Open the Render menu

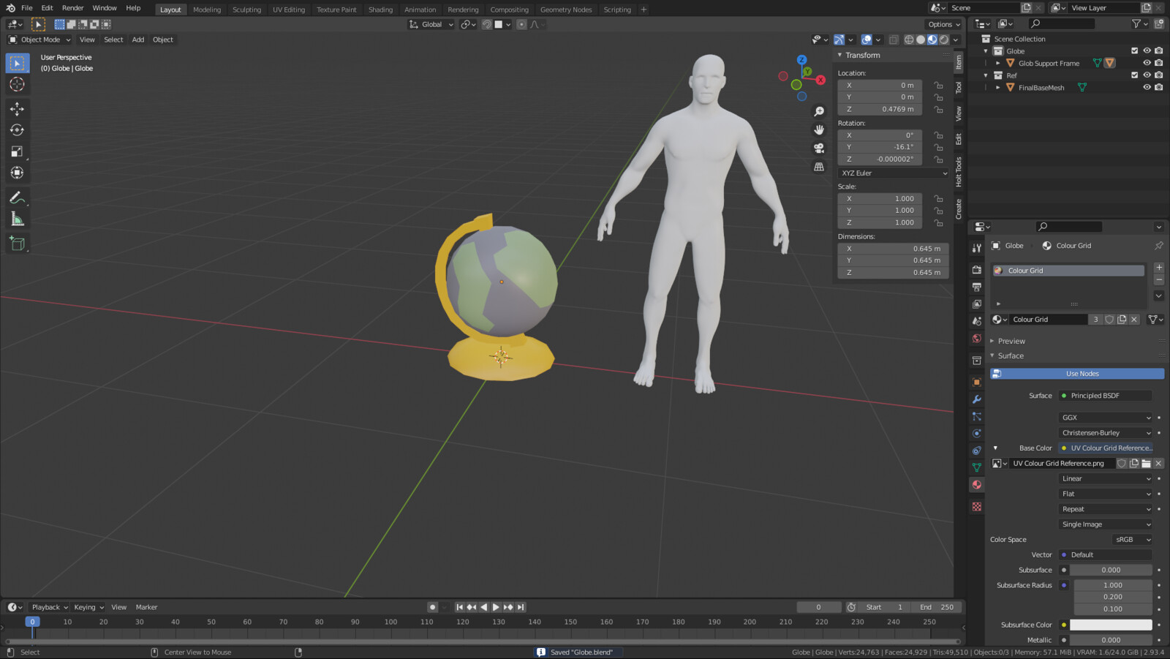pos(72,8)
